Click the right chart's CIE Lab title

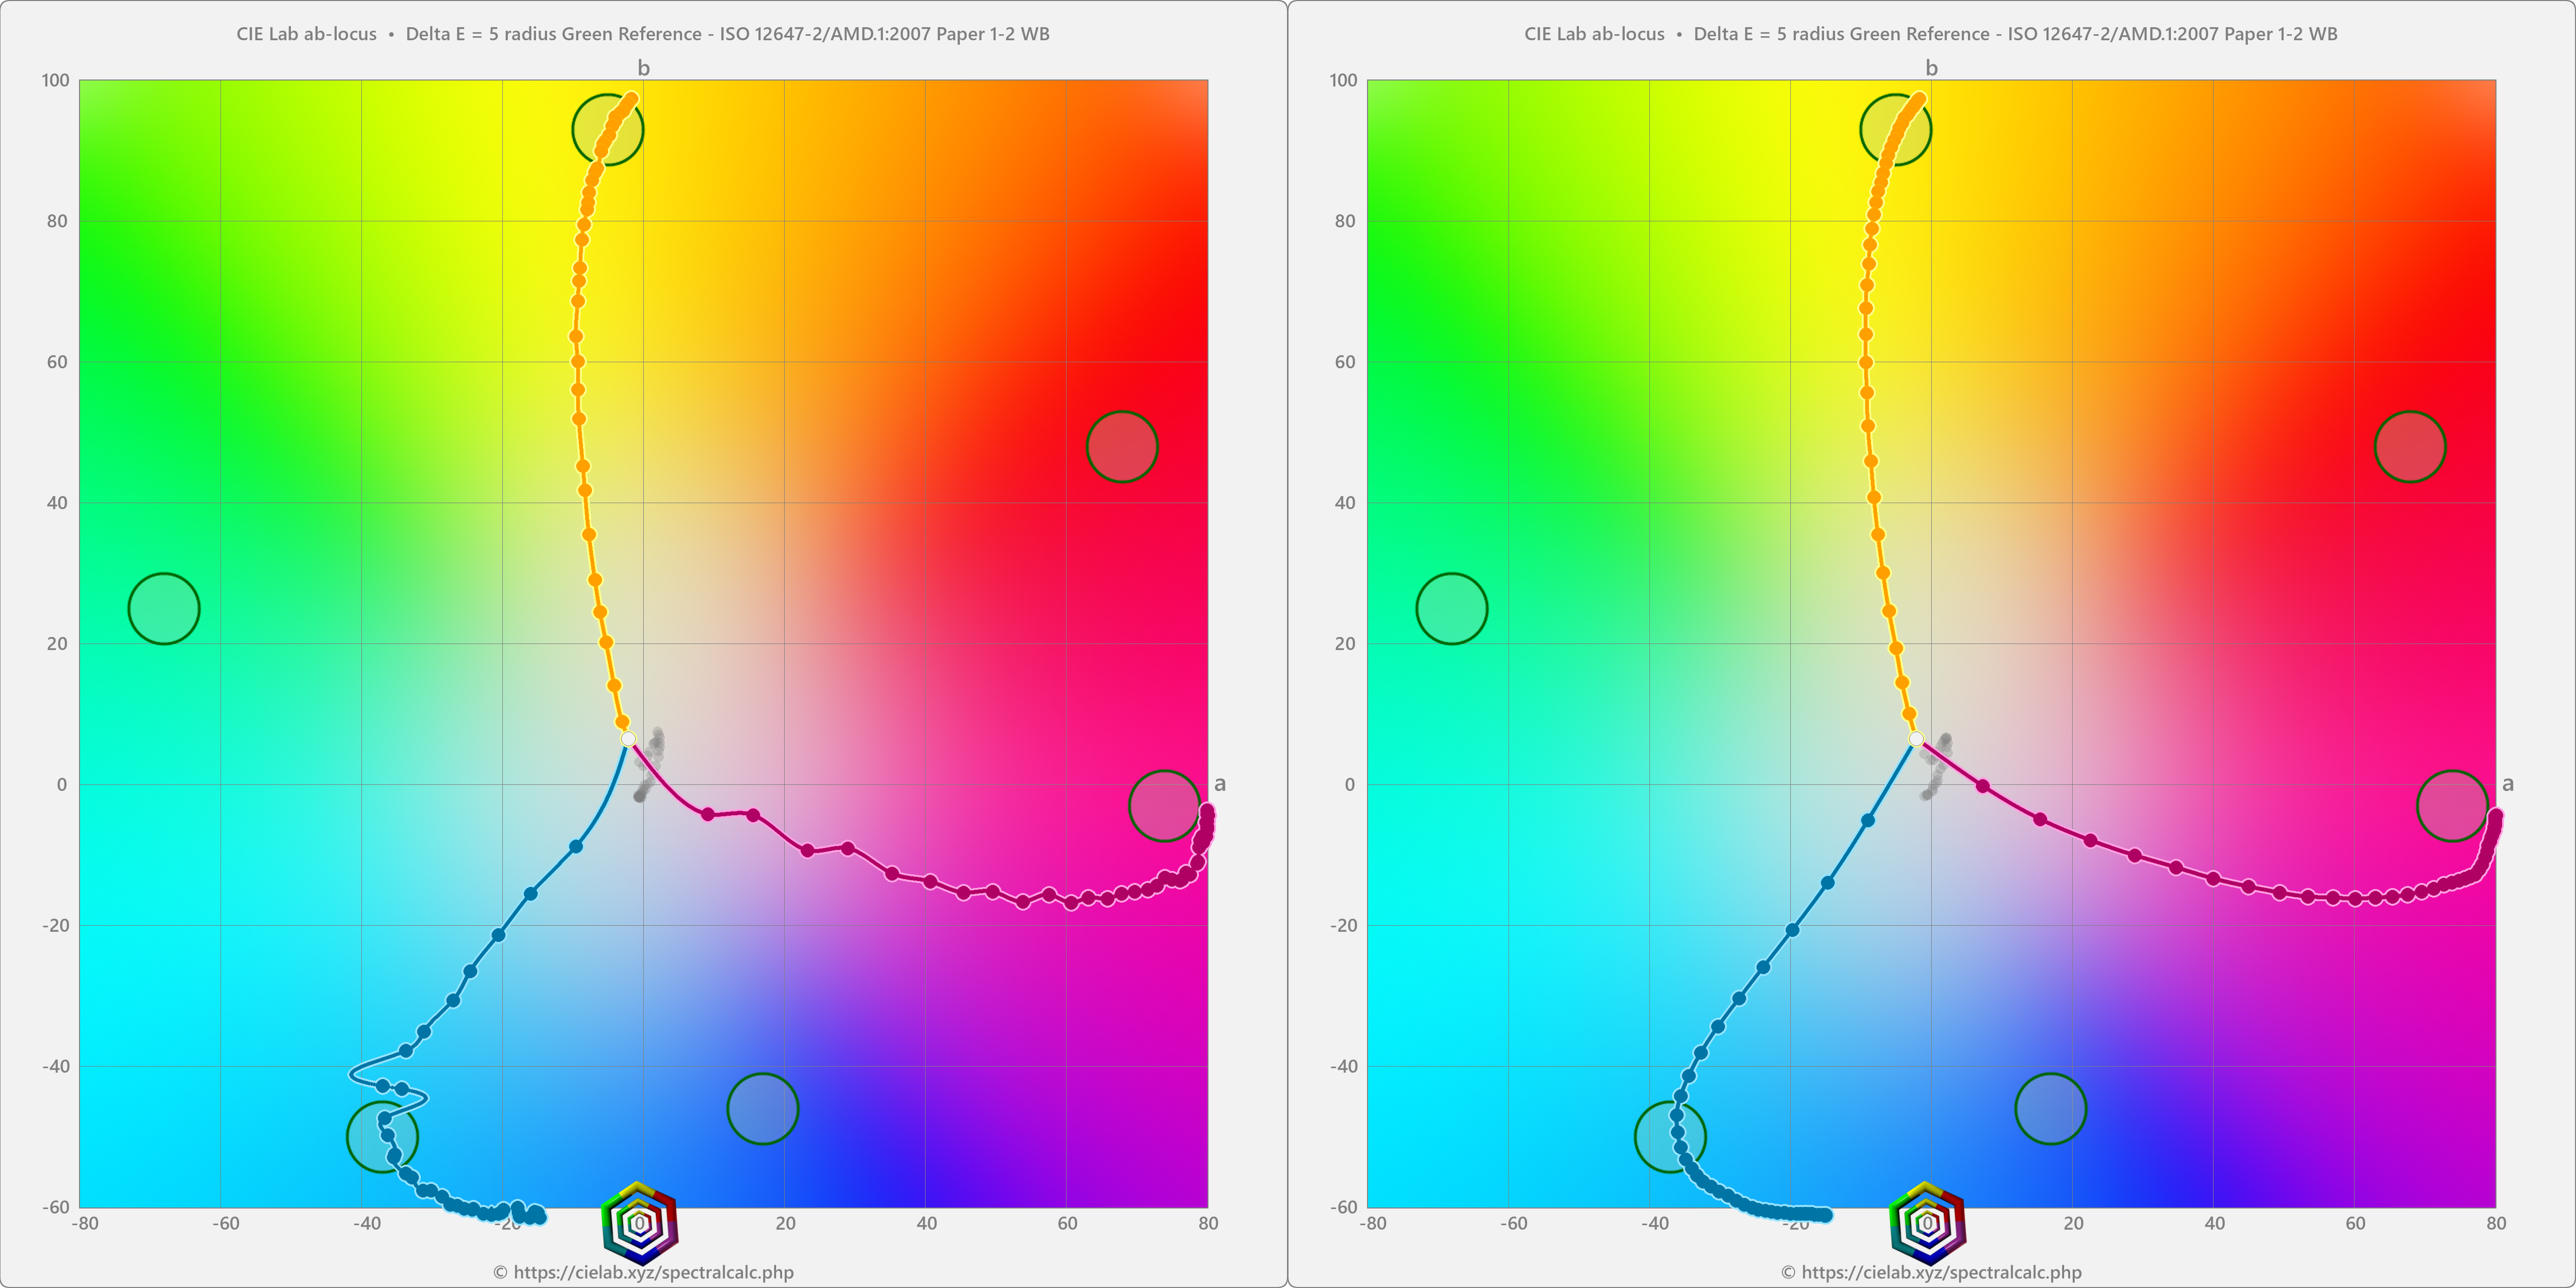click(x=1931, y=34)
